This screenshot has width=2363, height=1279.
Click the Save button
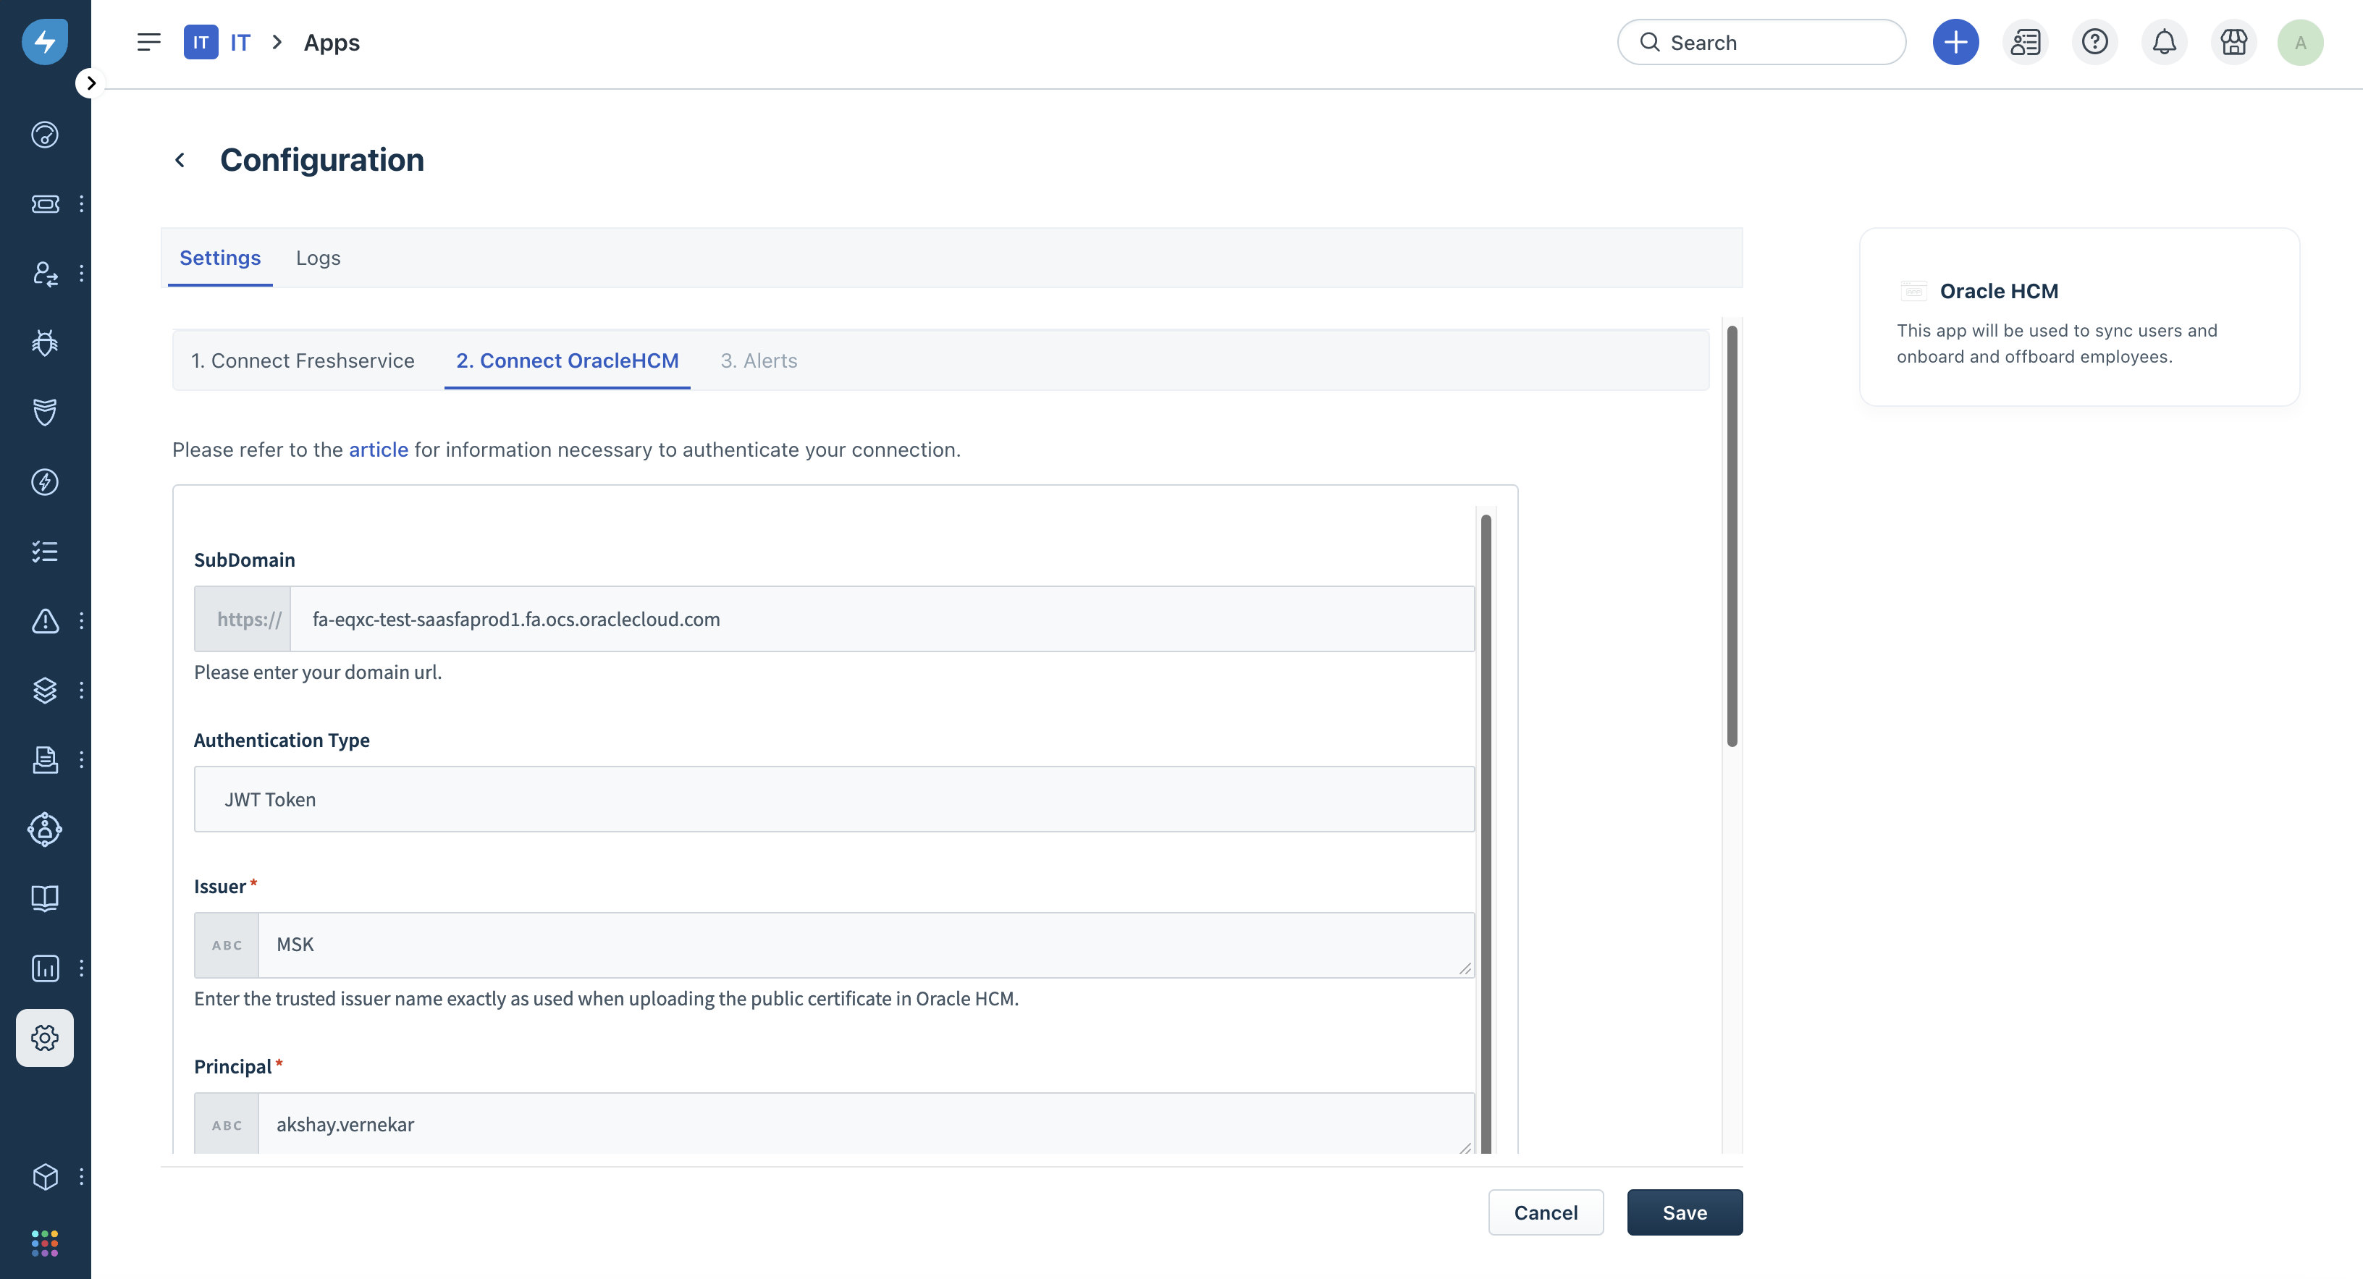click(x=1684, y=1212)
